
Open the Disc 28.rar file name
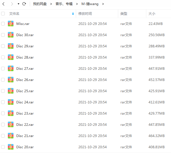pos(25,57)
